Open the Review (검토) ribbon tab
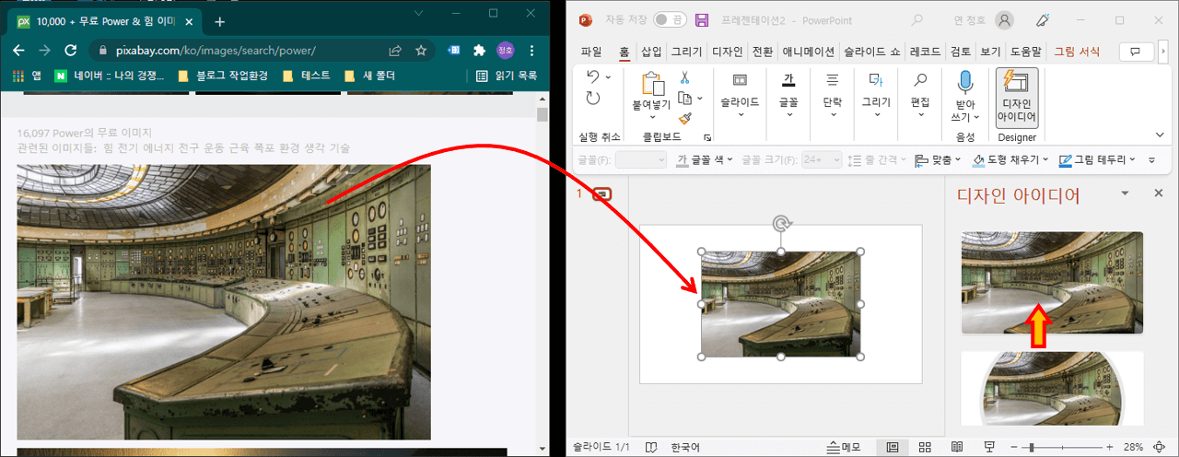The height and width of the screenshot is (457, 1179). (x=960, y=52)
